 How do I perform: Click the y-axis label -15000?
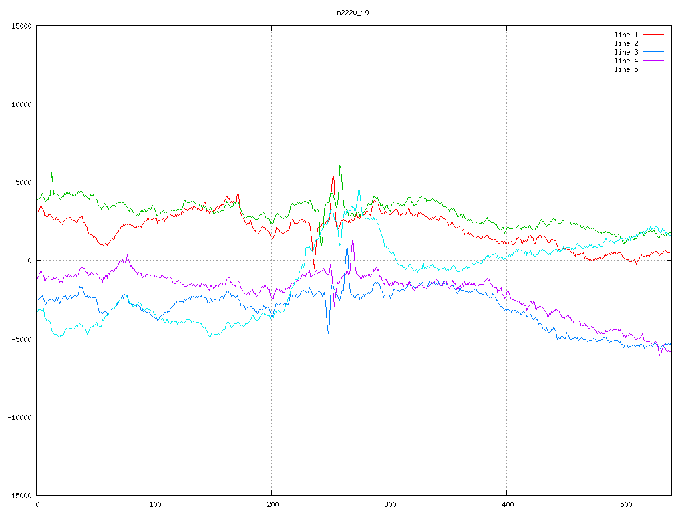click(19, 496)
